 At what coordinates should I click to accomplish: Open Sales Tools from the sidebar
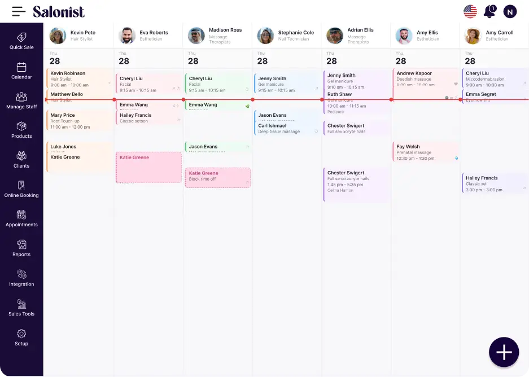pyautogui.click(x=21, y=308)
